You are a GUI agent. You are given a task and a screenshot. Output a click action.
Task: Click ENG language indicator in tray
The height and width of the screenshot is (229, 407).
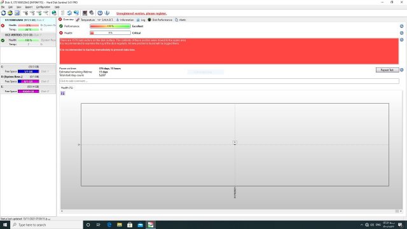378,225
